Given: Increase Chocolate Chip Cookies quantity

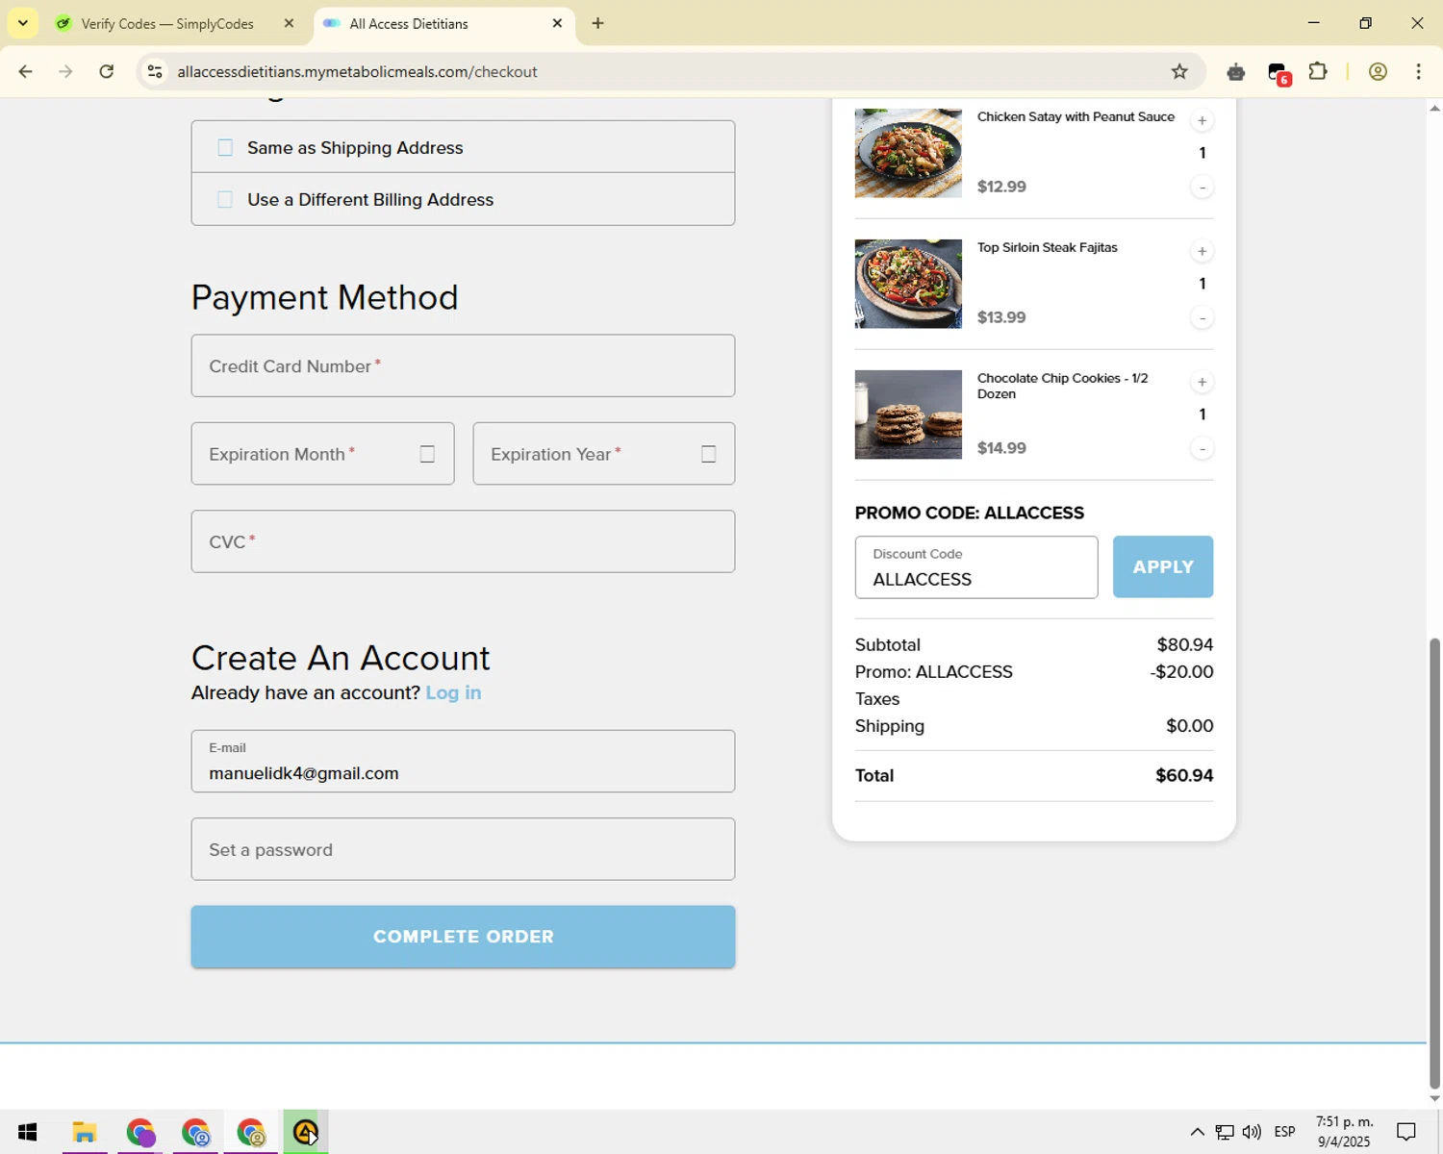Looking at the screenshot, I should click(1202, 382).
